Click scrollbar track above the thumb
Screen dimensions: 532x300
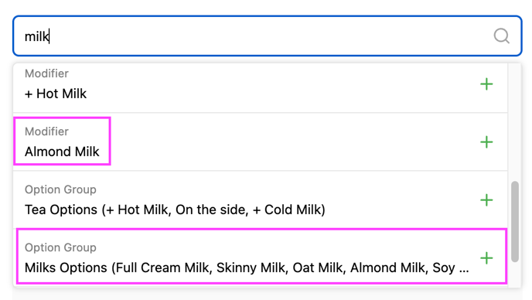515,122
